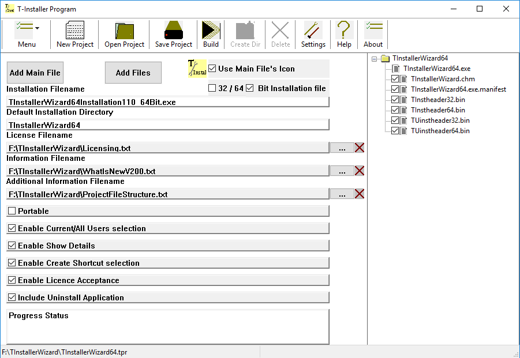This screenshot has width=520, height=358.
Task: Click the TInstallerWizard64.exe file icon
Action: 396,69
